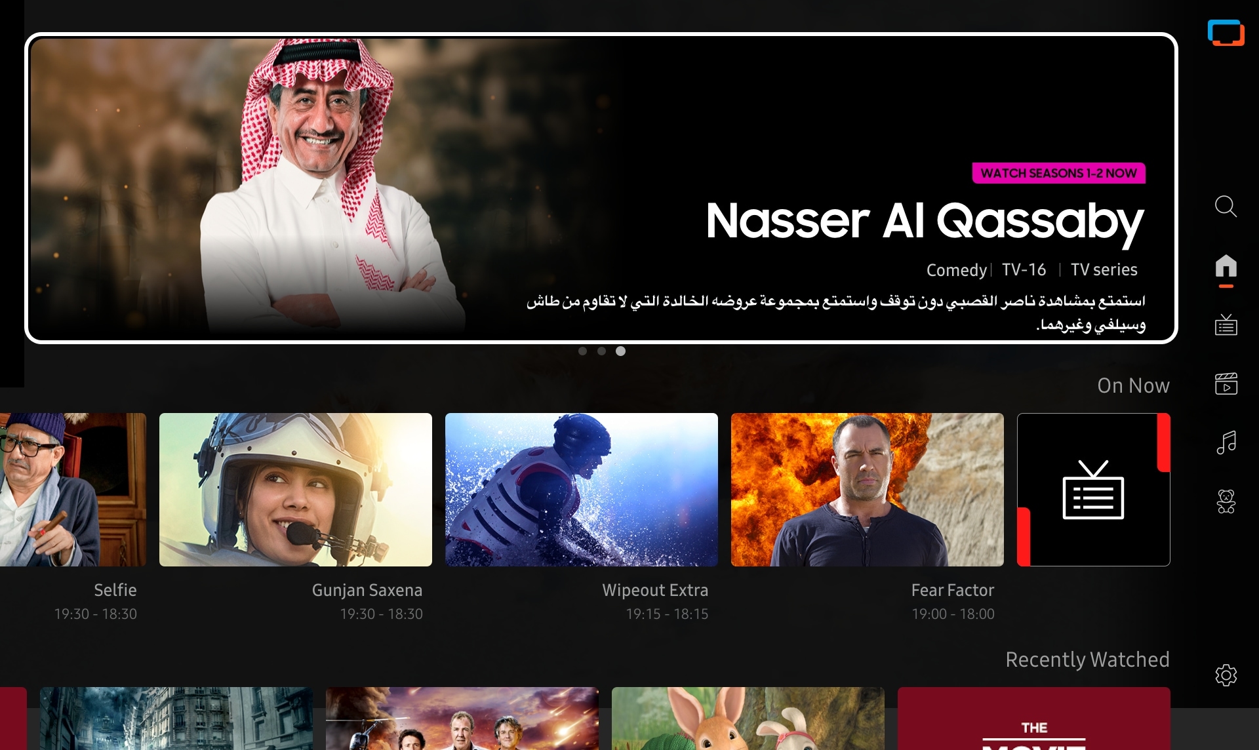
Task: Open the TV guide tile in On Now
Action: coord(1093,490)
